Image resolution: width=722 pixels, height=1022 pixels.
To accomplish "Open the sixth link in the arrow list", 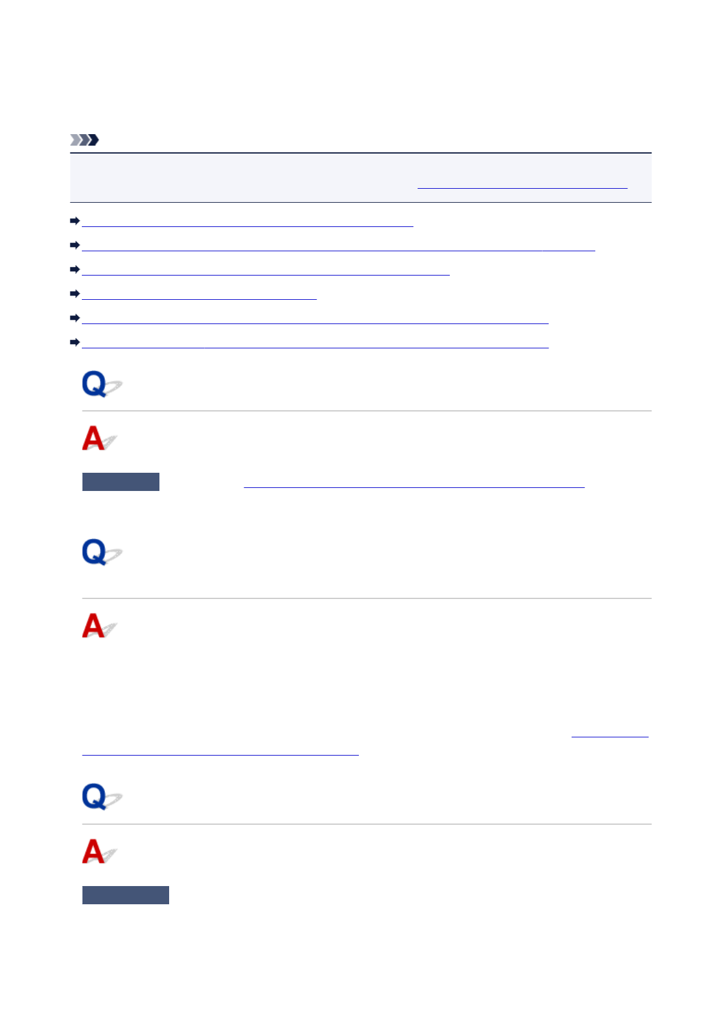I will tap(315, 343).
